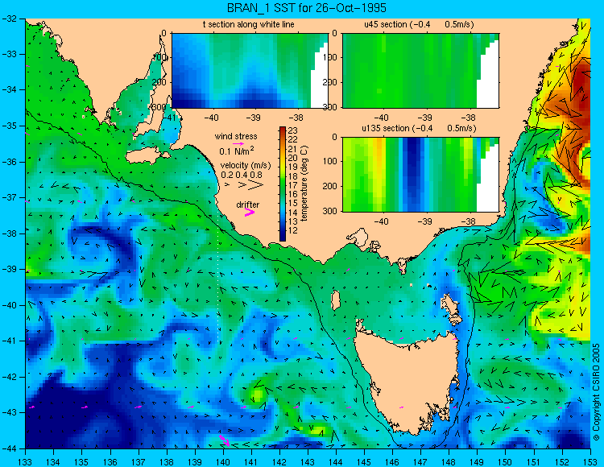
Task: Click the title 'BRAN_1 SST for 26-Oct-1995'
Action: tap(306, 8)
